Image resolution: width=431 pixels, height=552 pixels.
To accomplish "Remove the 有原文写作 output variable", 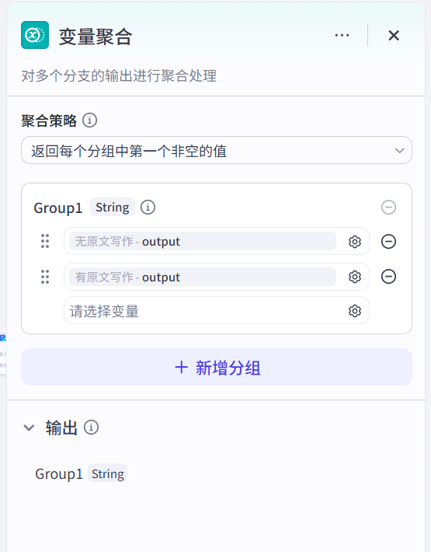I will coord(388,276).
